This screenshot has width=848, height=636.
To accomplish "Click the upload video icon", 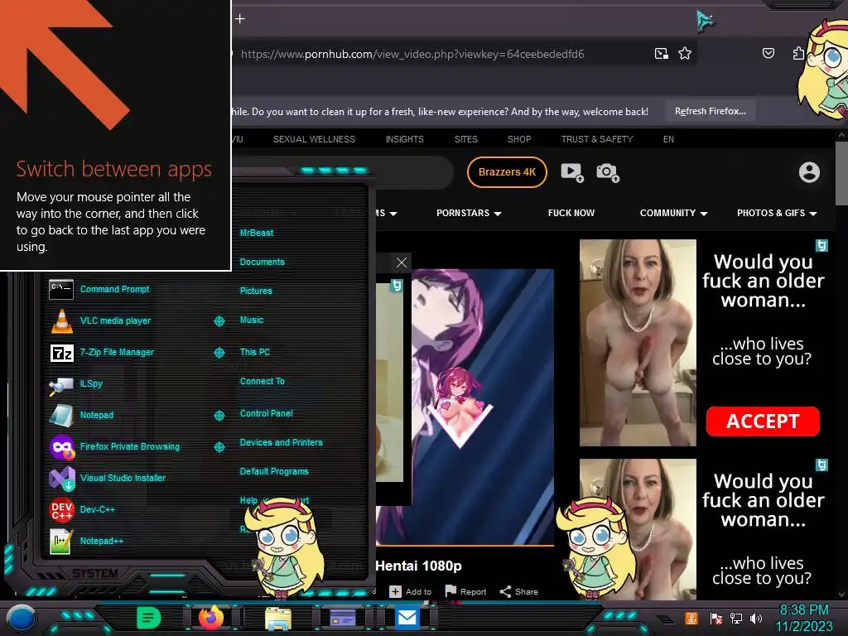I will pos(571,172).
